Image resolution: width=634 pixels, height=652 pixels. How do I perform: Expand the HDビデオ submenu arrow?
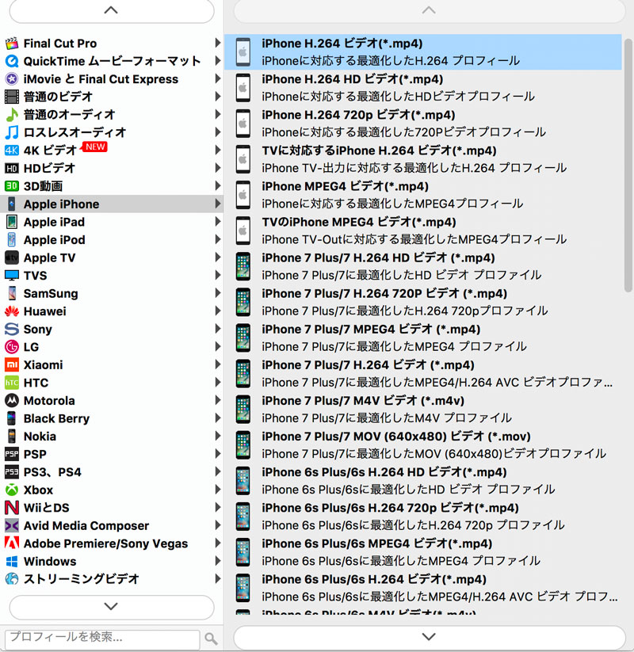click(218, 168)
